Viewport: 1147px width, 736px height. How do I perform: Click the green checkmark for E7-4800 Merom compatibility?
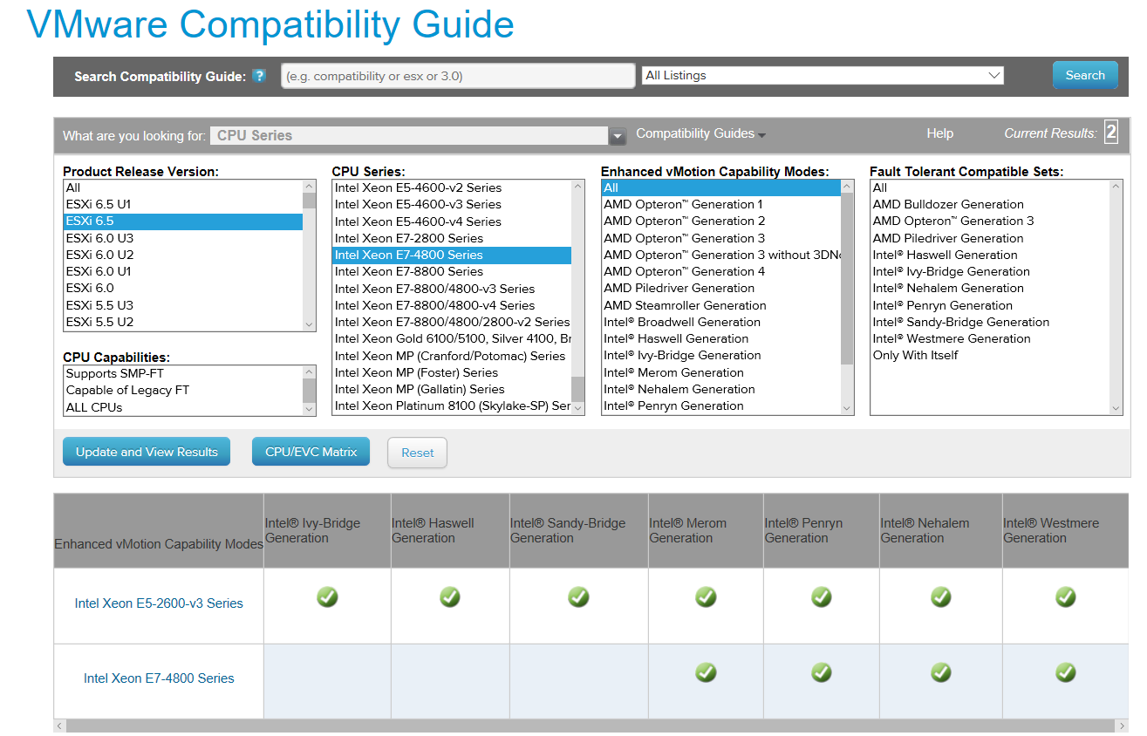[x=705, y=672]
